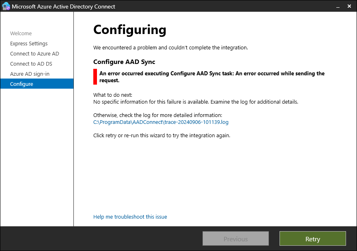Open the Connect to Azure AD step

[34, 54]
